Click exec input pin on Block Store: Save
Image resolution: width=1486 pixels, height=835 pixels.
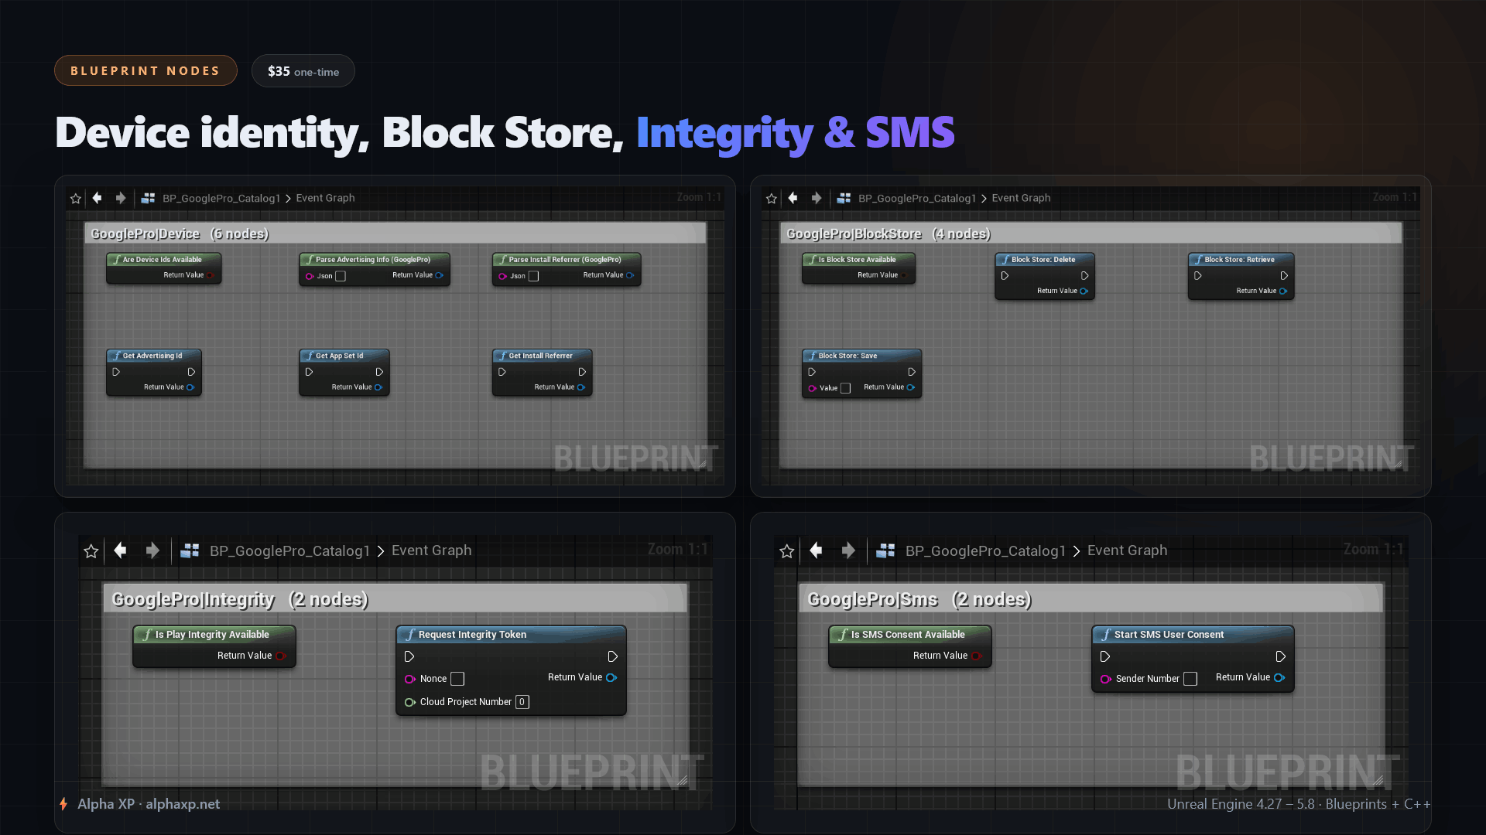click(812, 372)
